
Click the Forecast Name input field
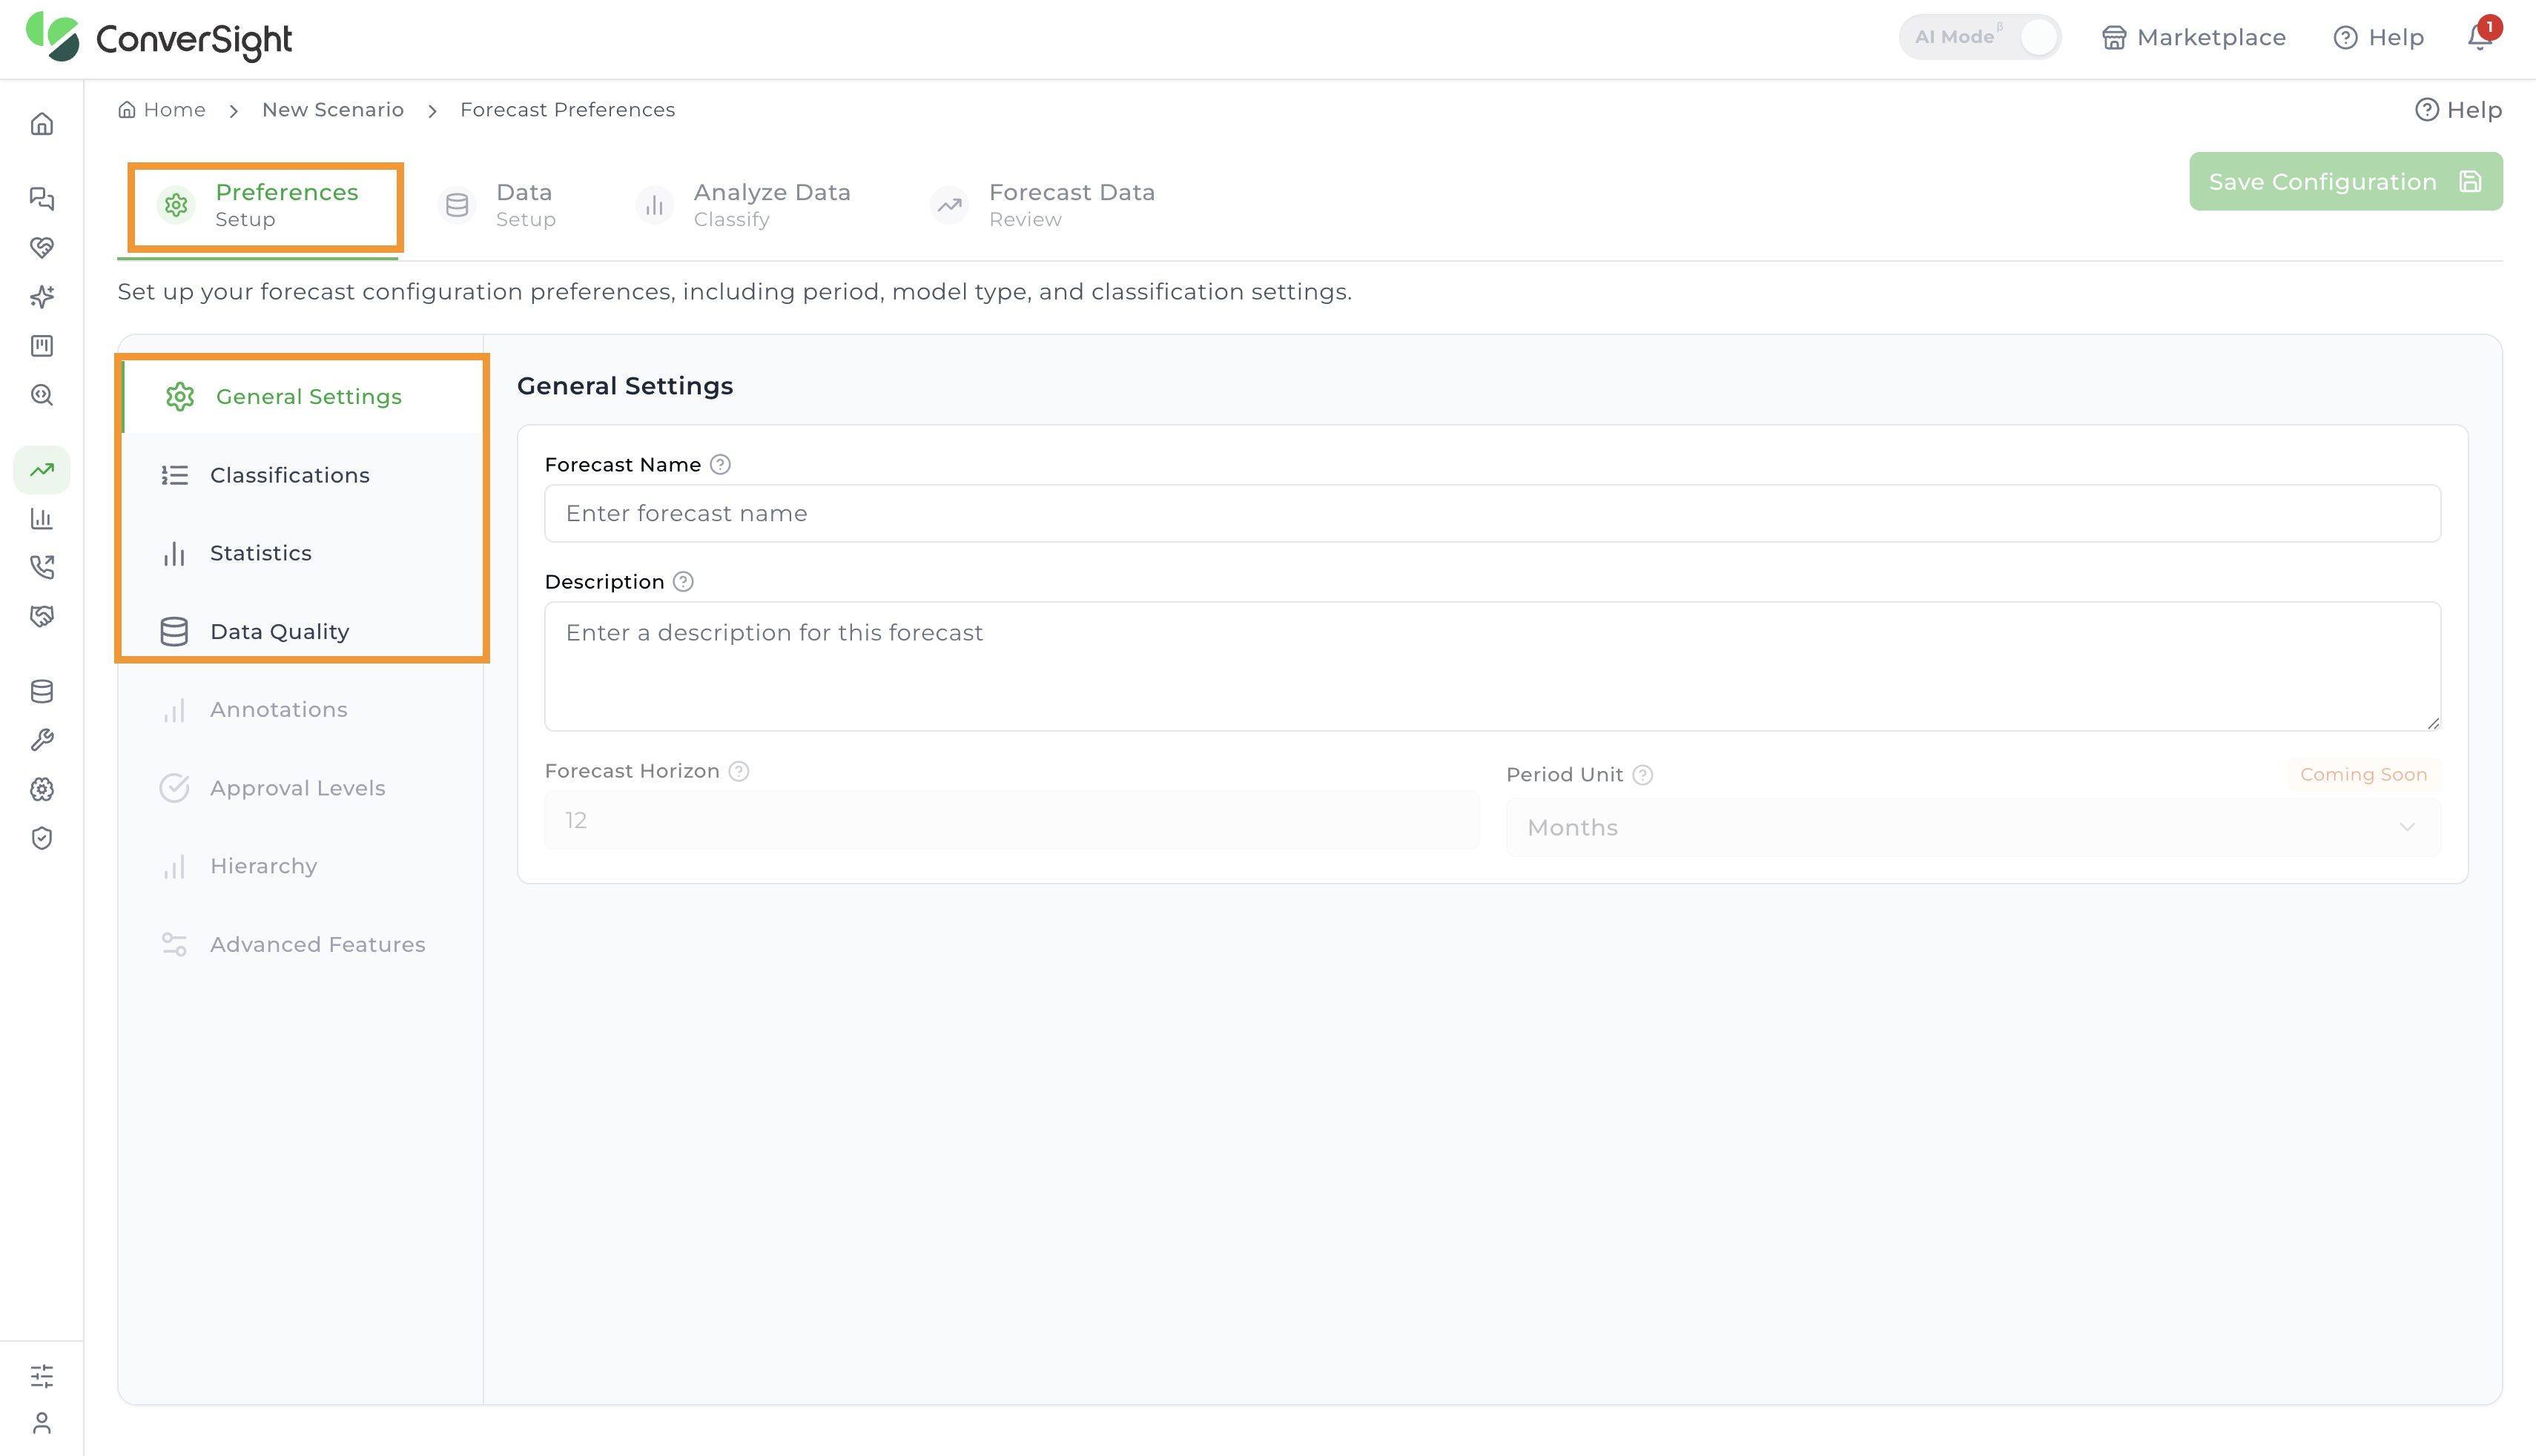pos(1492,513)
